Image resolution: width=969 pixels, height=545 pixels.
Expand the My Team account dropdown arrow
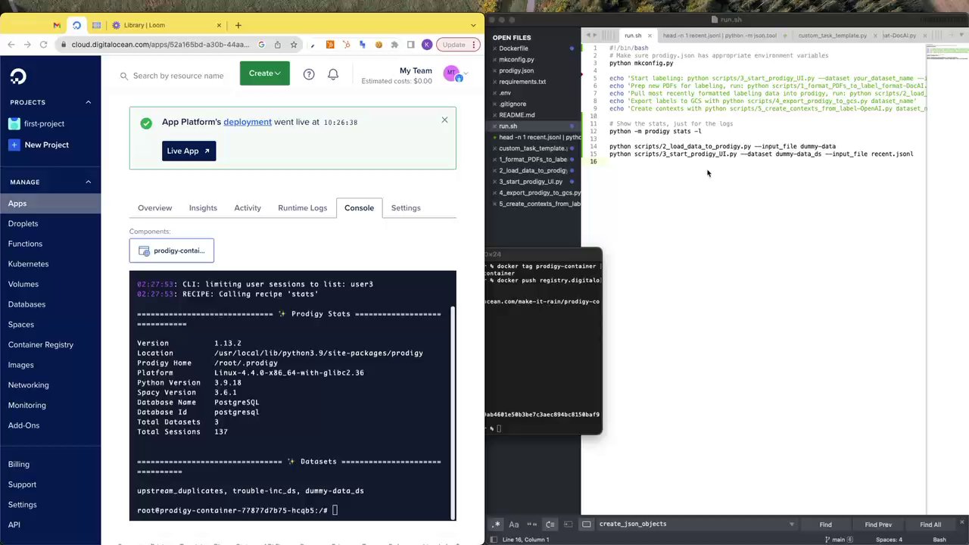pos(466,73)
